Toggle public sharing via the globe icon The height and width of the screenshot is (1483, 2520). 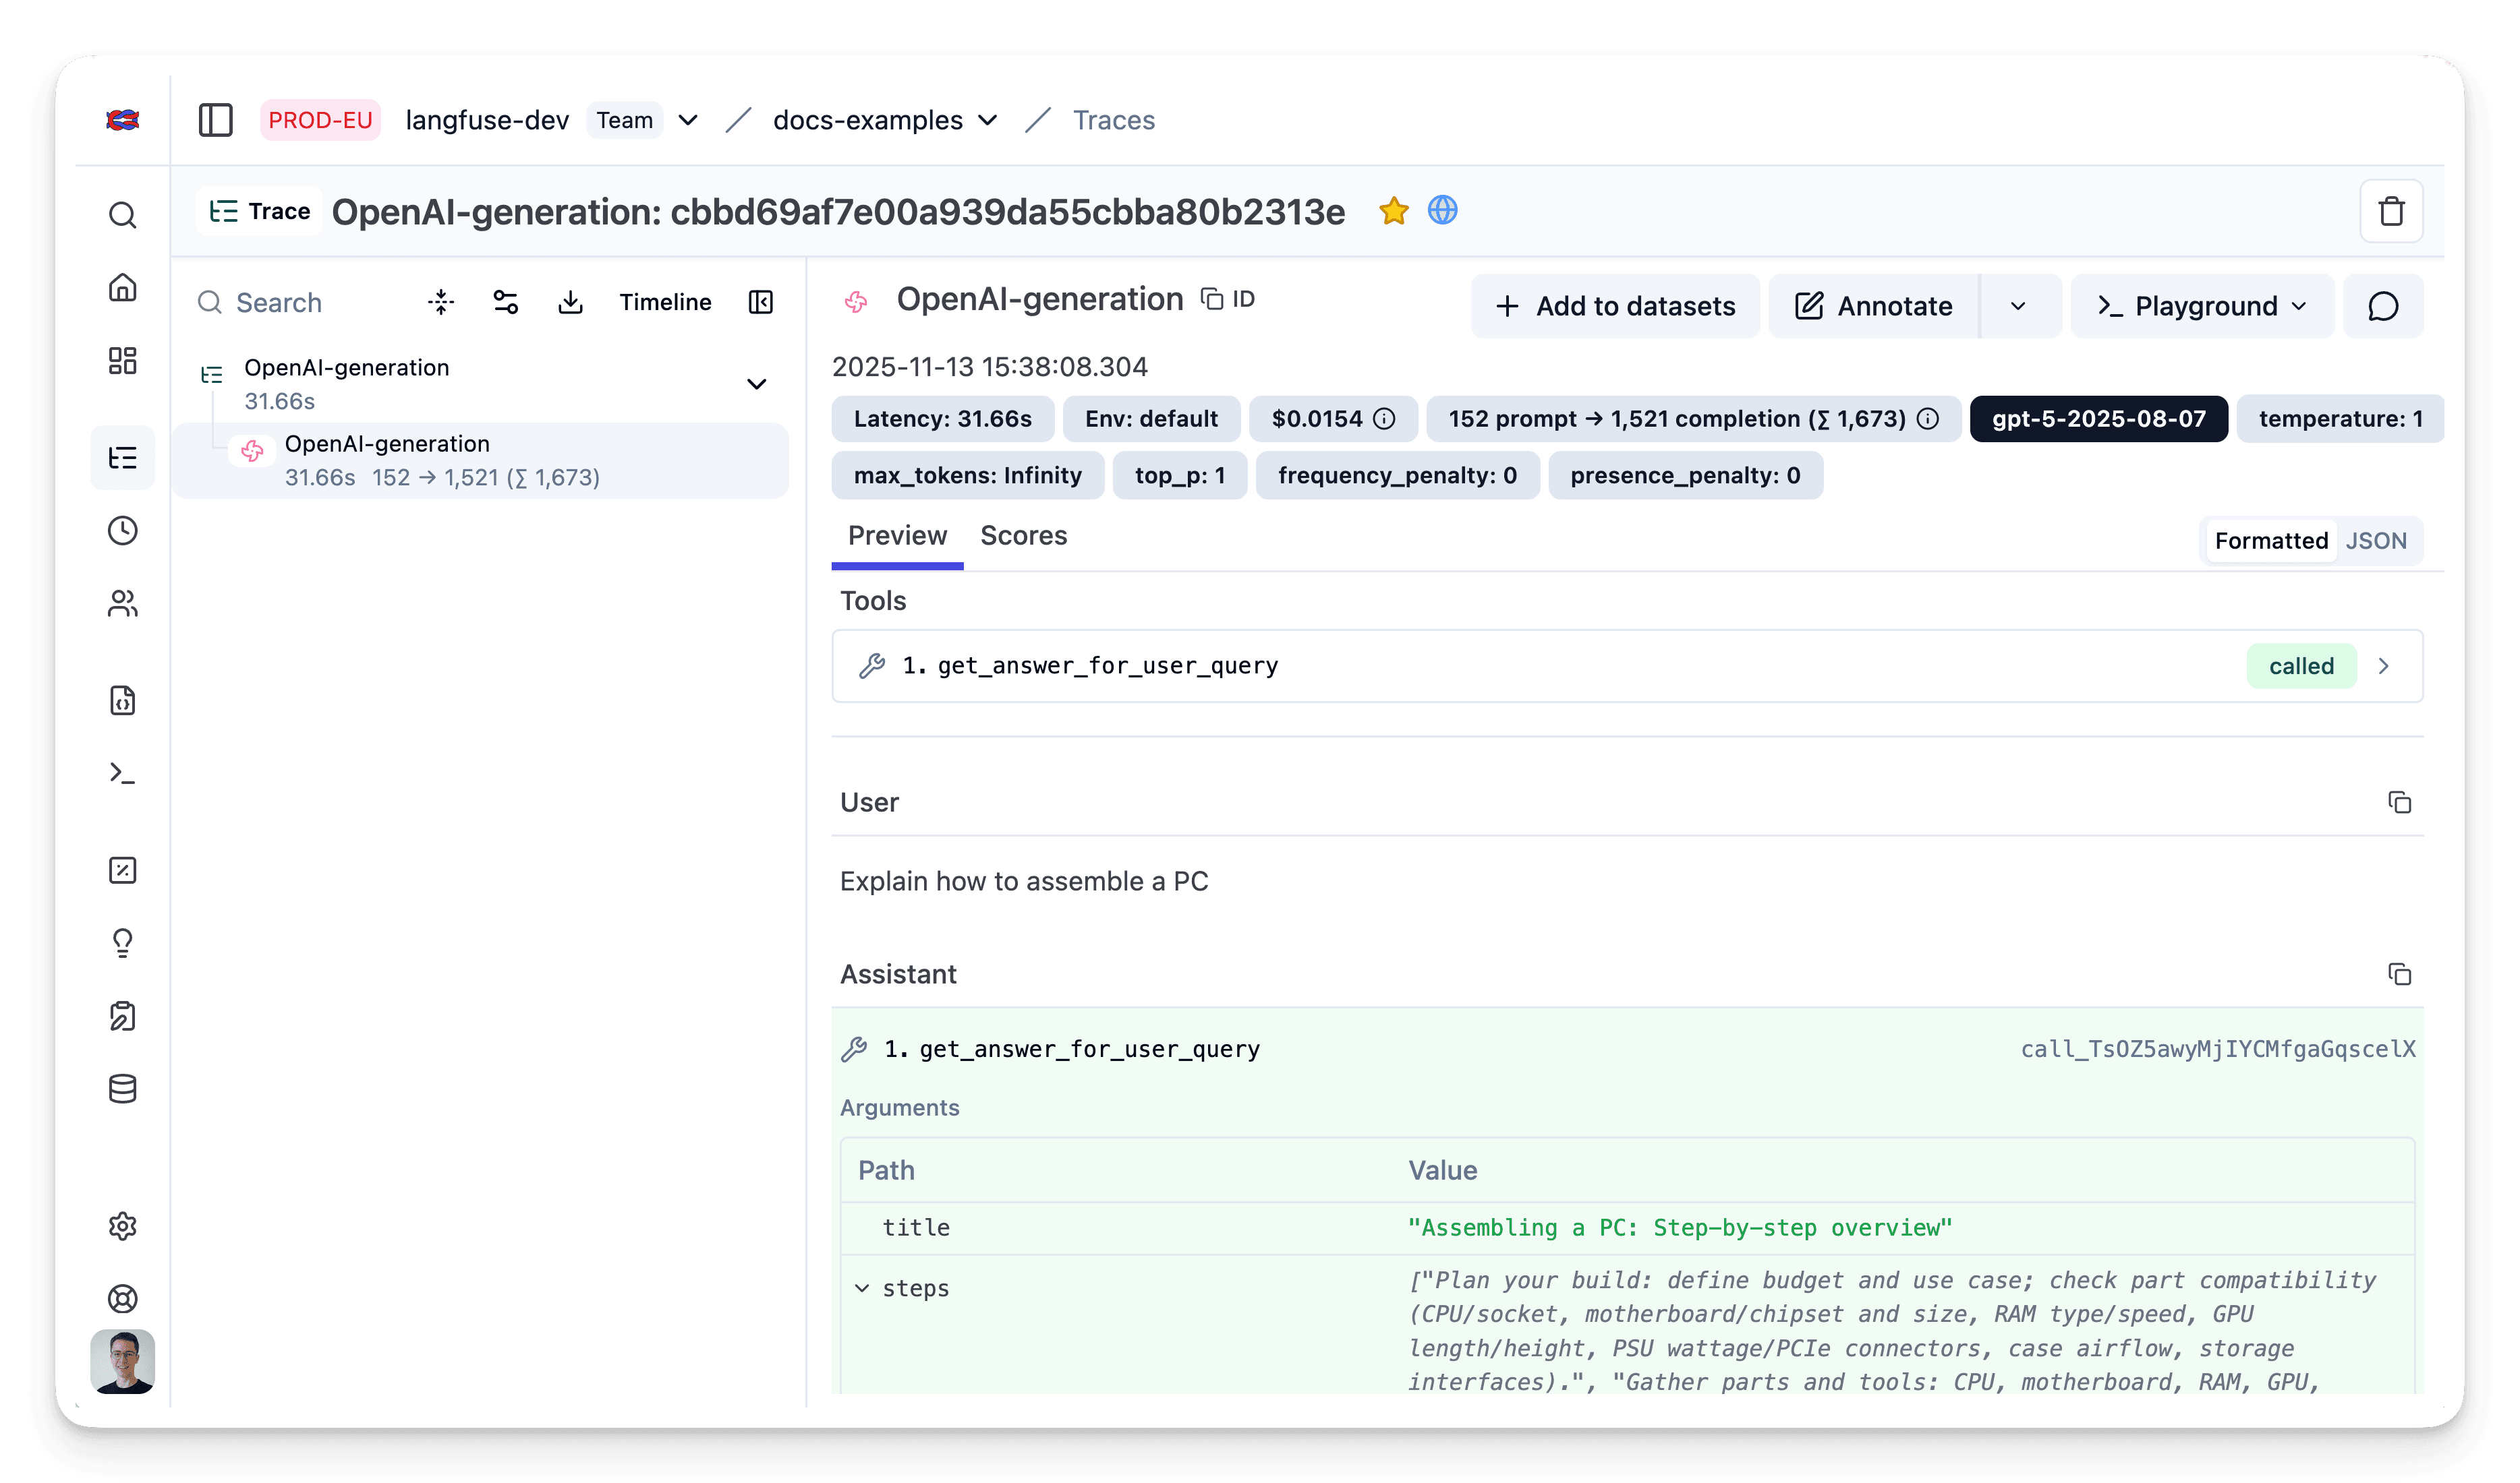pos(1442,211)
